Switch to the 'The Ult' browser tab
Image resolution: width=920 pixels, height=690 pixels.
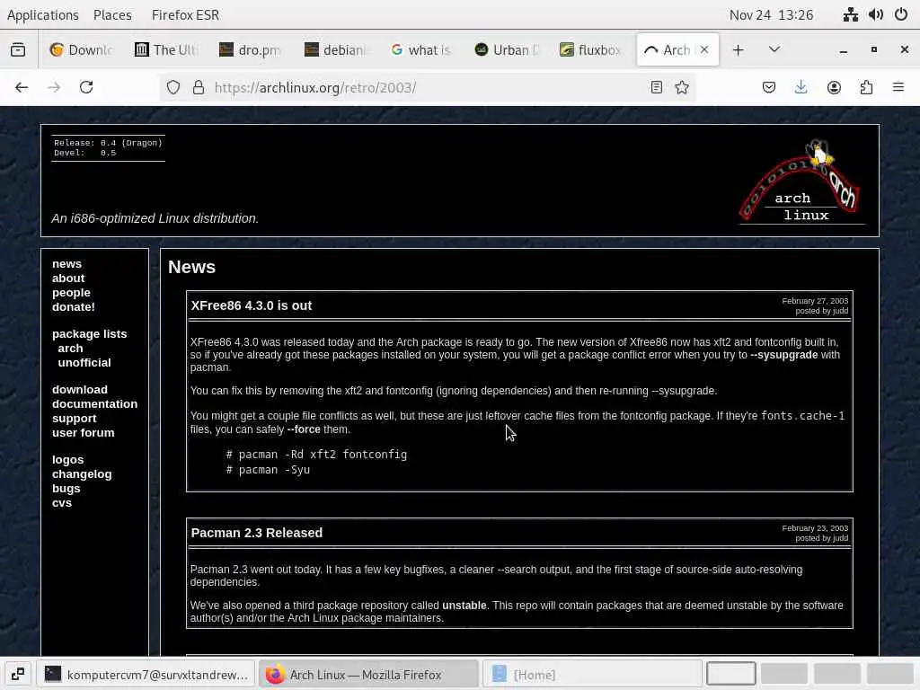[x=166, y=50]
